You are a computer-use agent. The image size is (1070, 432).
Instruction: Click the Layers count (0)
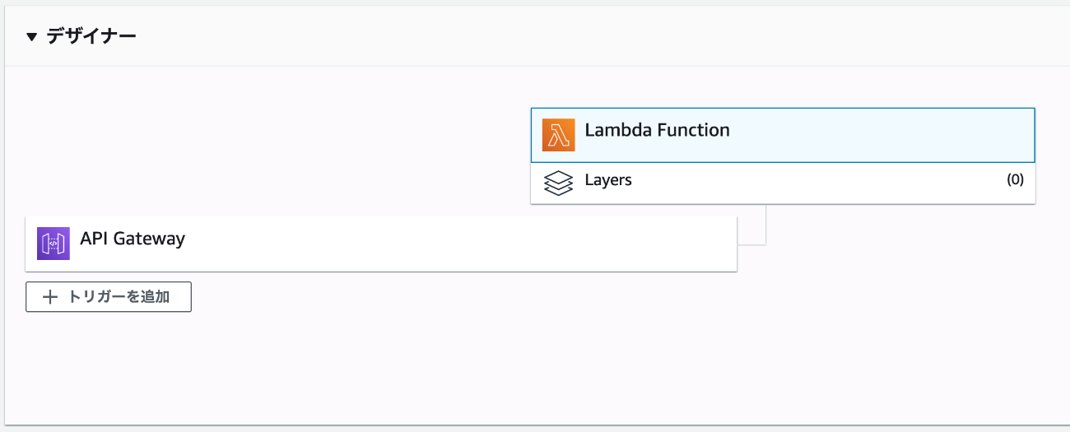click(1015, 179)
